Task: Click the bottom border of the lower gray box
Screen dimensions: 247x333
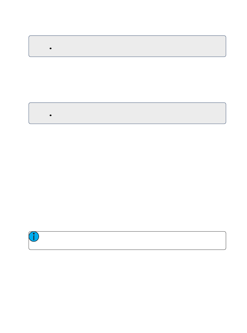Action: 127,123
